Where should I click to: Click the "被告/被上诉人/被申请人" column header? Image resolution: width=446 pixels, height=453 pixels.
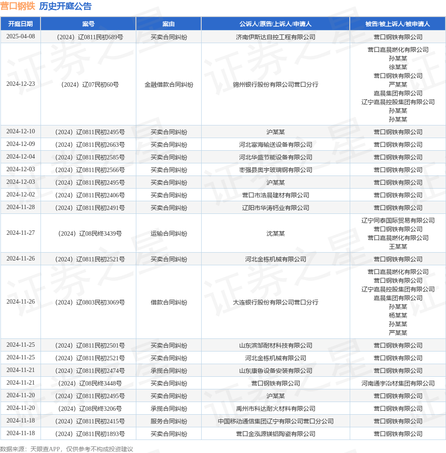[x=398, y=24]
